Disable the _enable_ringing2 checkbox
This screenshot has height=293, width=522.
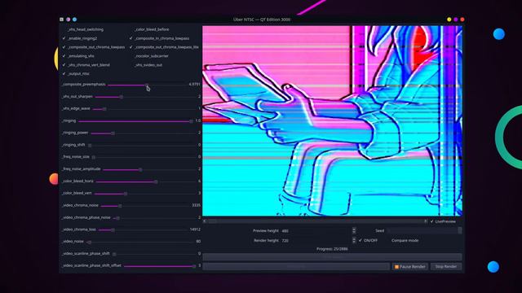(80, 38)
